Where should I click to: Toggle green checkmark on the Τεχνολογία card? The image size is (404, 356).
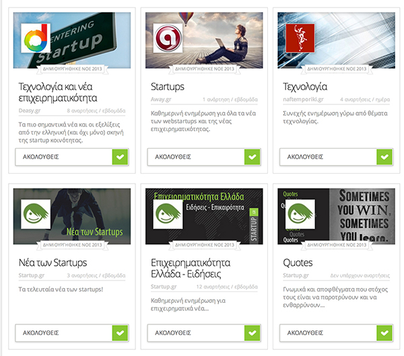(x=384, y=157)
